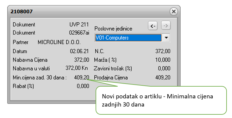This screenshot has height=118, width=232.
Task: Click the Rabat (%) value 0,000
Action: (x=83, y=86)
